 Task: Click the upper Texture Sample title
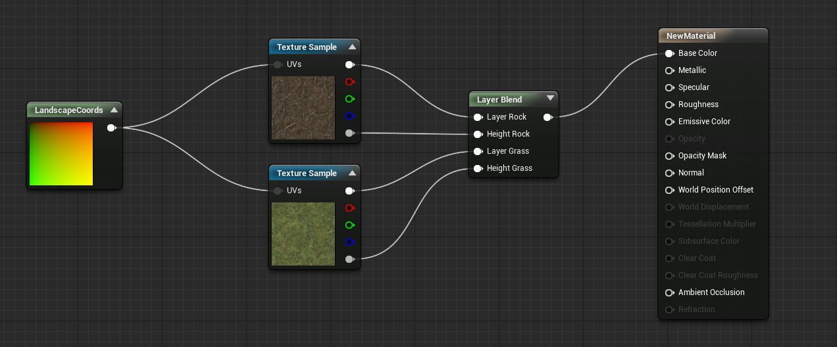tap(307, 47)
